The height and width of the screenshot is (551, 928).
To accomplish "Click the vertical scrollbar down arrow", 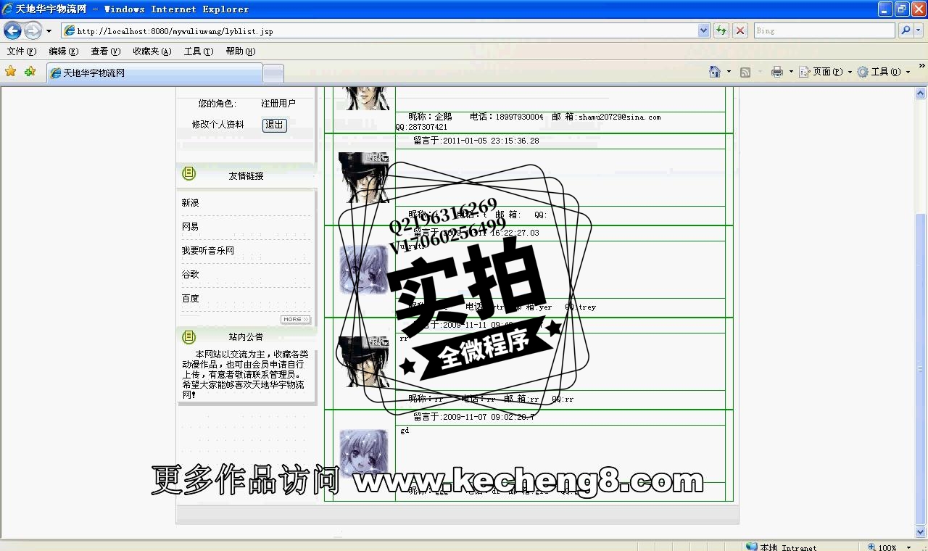I will tap(921, 533).
